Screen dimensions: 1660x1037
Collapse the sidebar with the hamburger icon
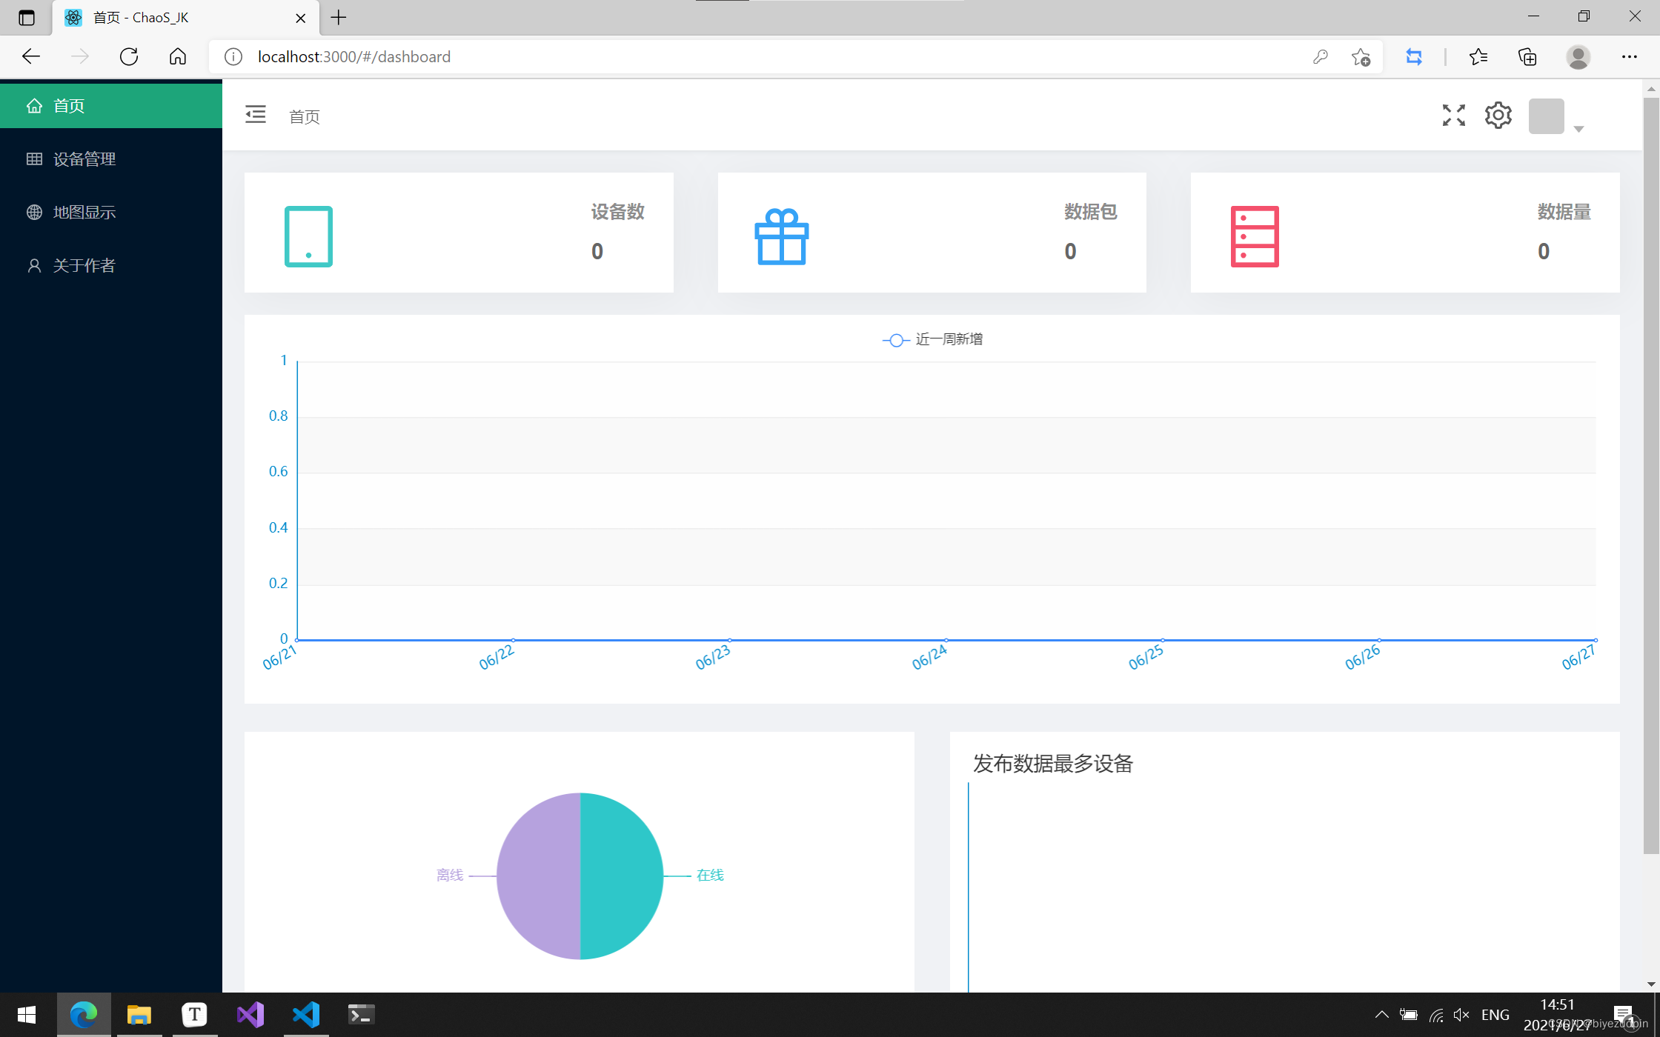[255, 115]
